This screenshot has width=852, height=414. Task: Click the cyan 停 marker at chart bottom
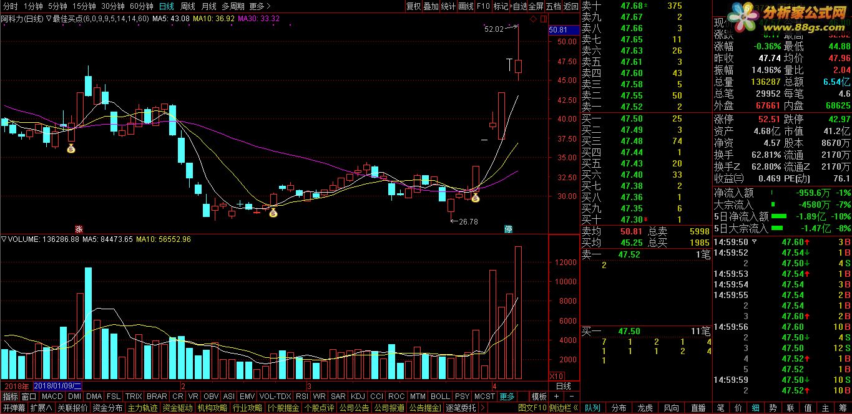(508, 229)
